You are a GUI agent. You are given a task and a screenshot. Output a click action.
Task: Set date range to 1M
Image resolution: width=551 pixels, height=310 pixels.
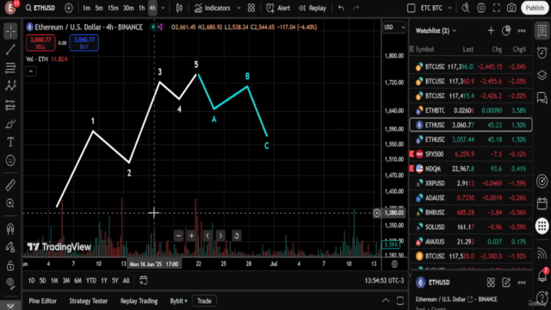coord(54,281)
